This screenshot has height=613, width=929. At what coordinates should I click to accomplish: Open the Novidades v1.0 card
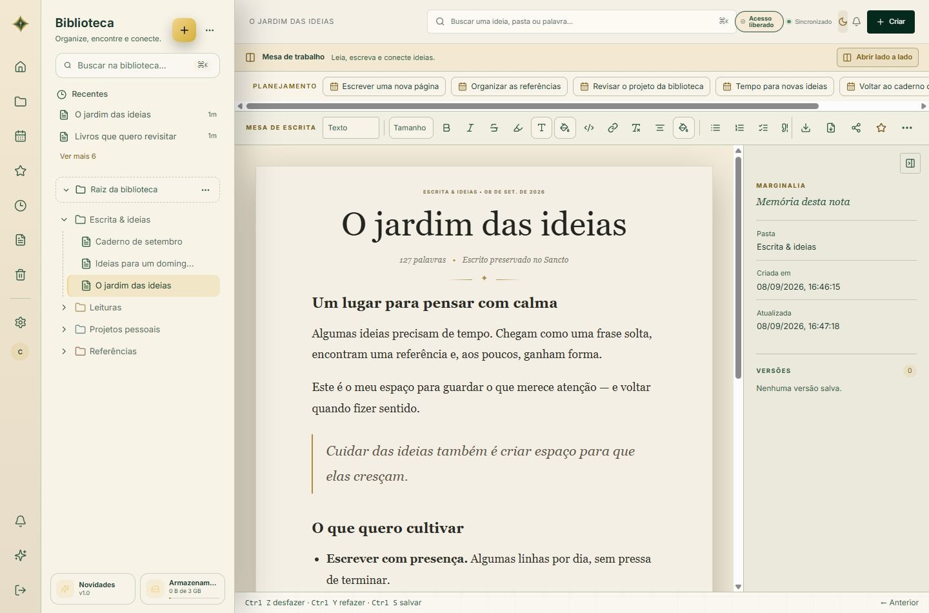[x=93, y=588]
